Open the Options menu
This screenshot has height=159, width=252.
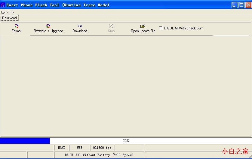pyautogui.click(x=8, y=12)
